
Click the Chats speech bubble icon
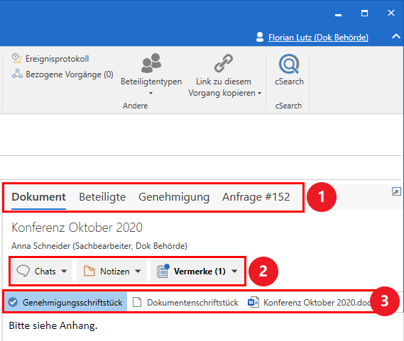click(23, 272)
